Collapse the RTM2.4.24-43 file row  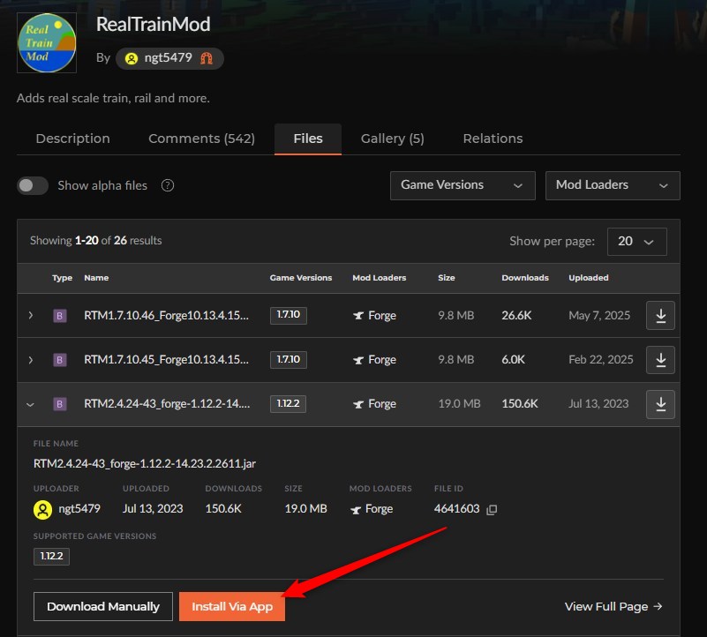coord(30,404)
